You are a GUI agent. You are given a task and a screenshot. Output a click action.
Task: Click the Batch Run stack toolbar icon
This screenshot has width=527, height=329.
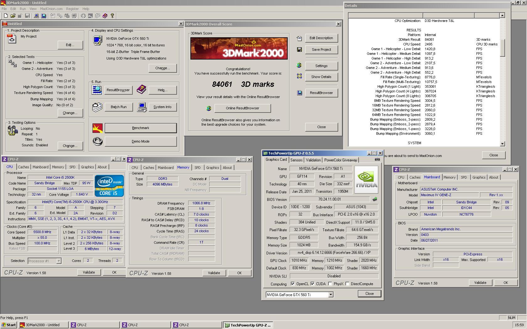98,16
